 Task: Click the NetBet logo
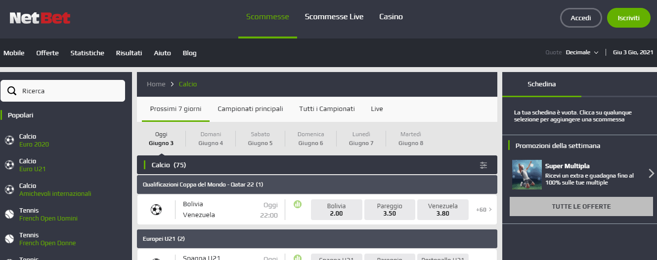tap(40, 18)
